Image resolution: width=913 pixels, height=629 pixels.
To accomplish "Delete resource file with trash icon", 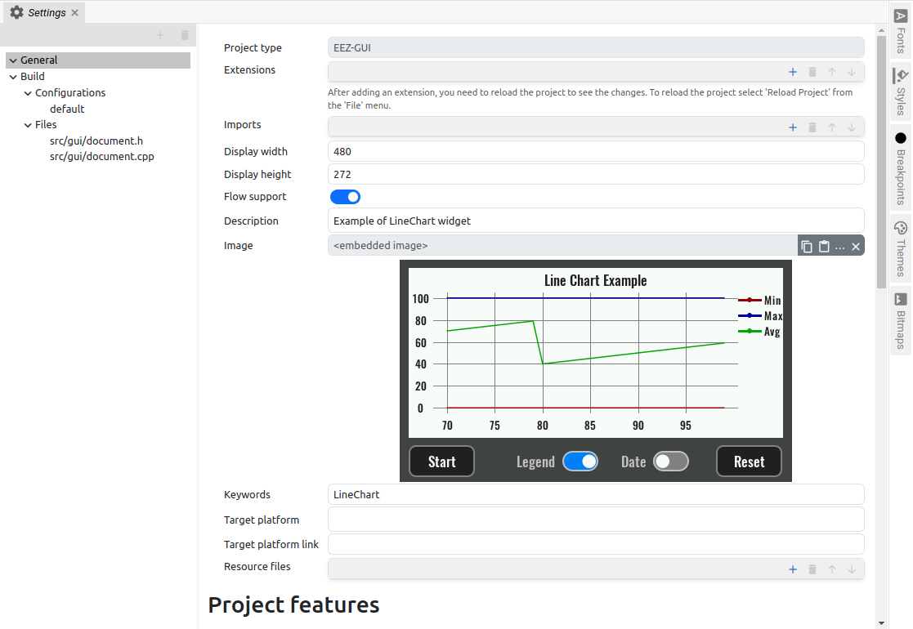I will [x=812, y=569].
